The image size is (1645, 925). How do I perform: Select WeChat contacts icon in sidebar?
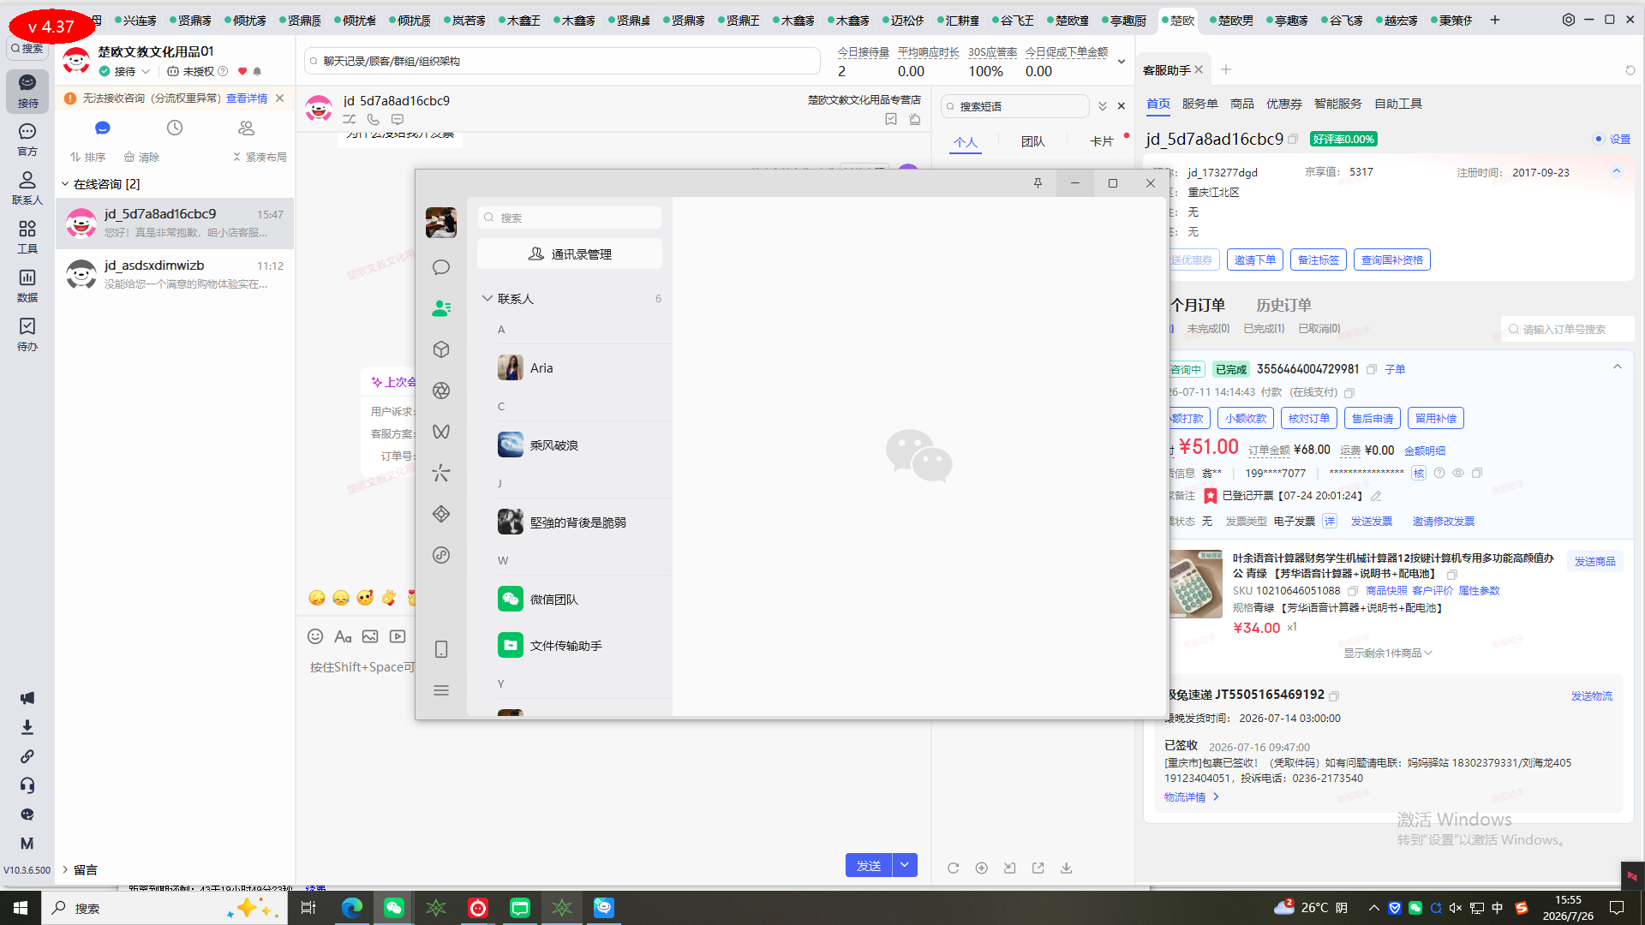[x=441, y=308]
